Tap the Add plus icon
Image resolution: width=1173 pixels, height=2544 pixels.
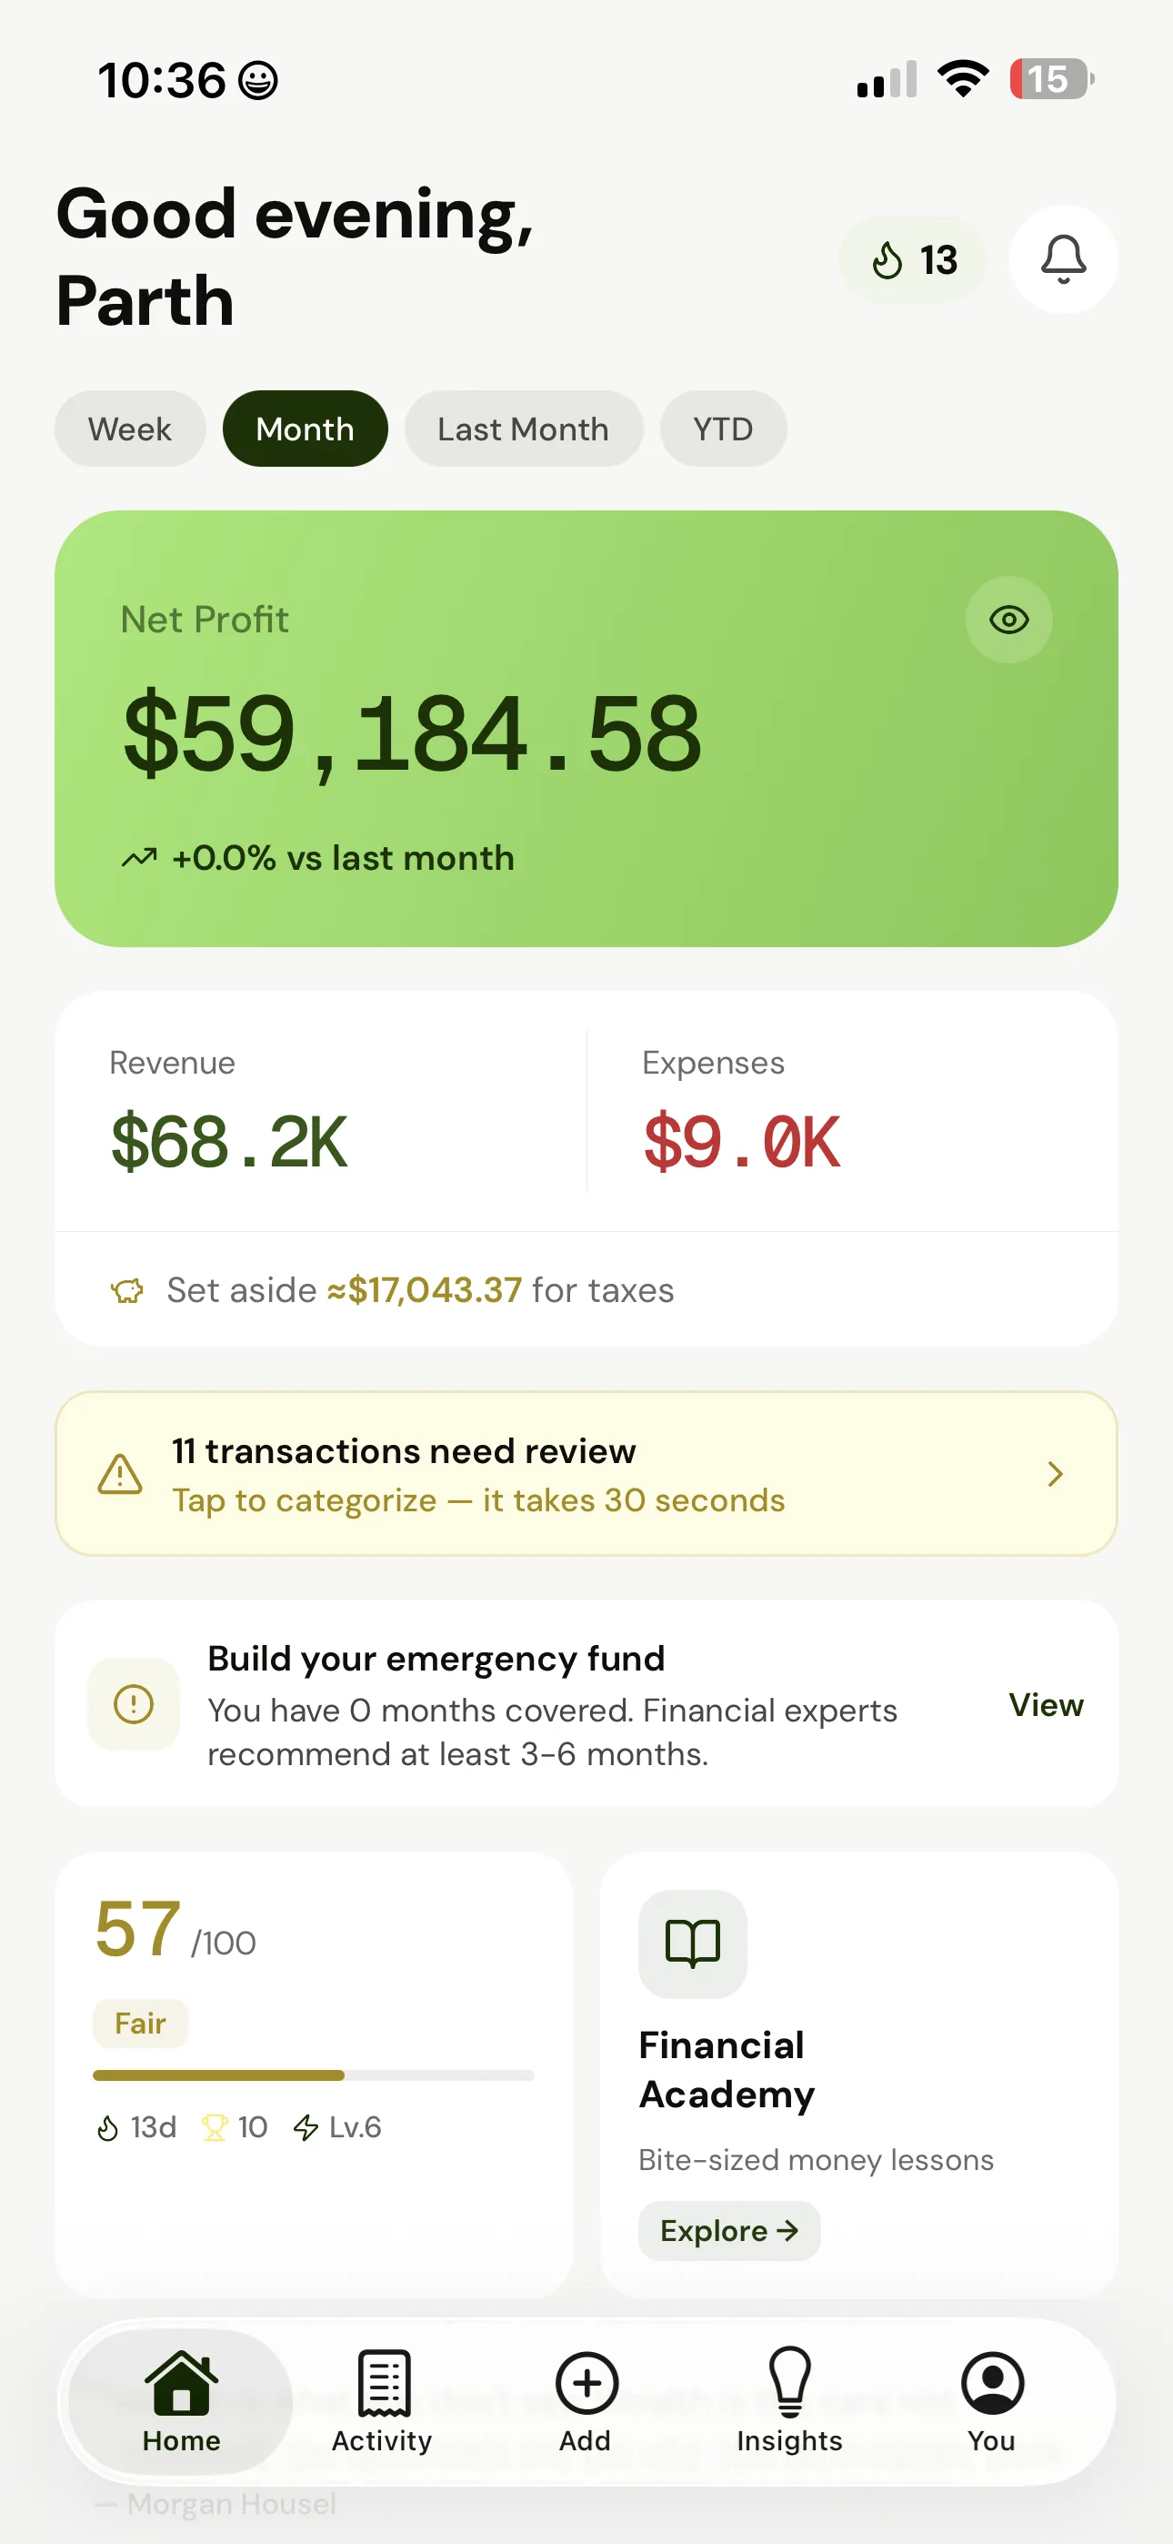pyautogui.click(x=586, y=2382)
